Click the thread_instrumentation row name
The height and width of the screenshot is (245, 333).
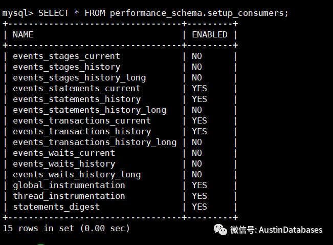tap(69, 196)
